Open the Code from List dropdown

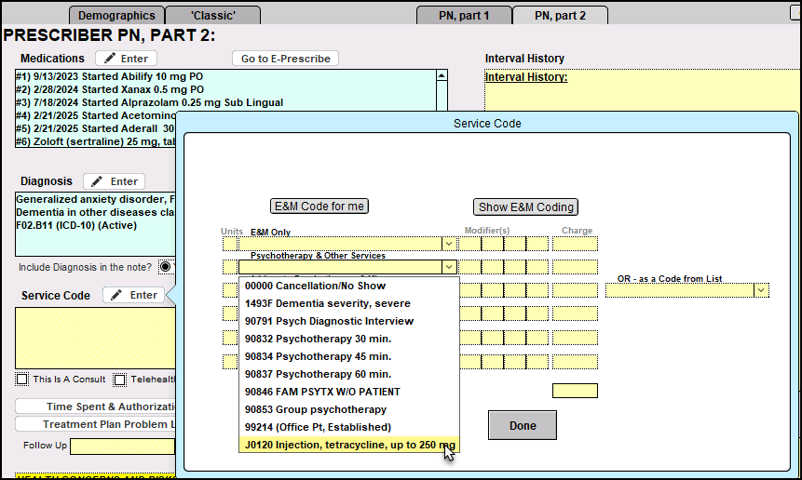(761, 290)
